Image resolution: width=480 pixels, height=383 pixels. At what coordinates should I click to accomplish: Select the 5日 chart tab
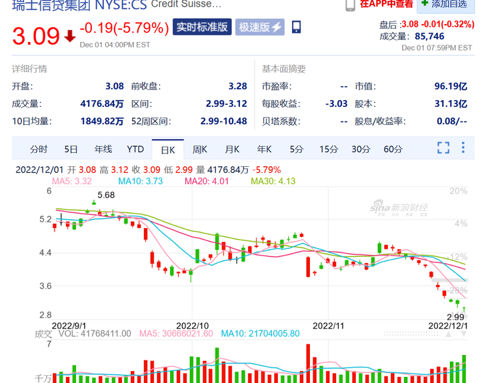tap(71, 149)
